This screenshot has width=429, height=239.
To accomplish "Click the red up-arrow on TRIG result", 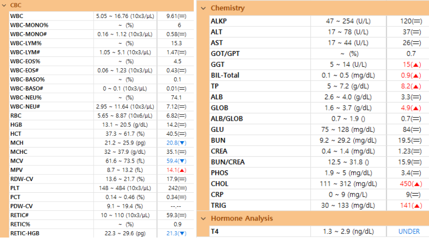I will pos(417,206).
